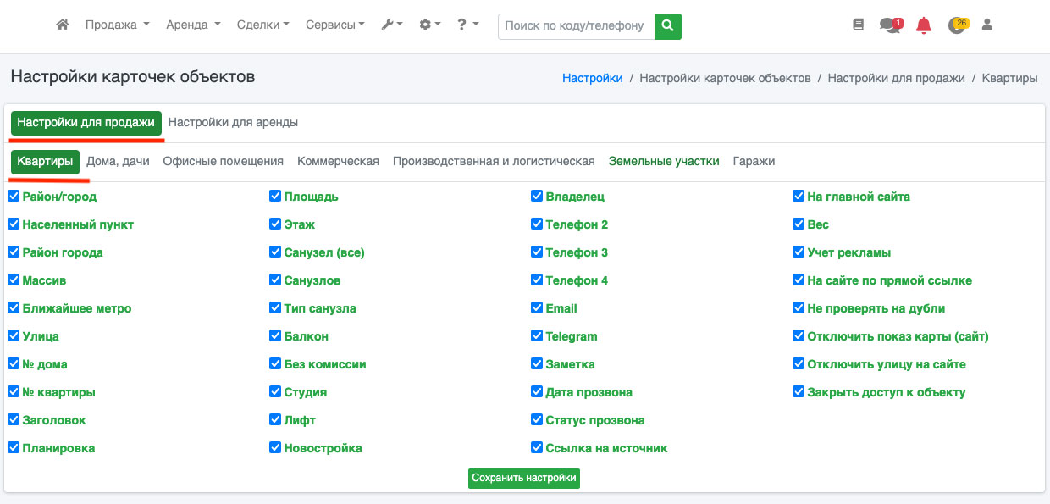This screenshot has height=504, width=1050.
Task: Uncheck the Ближайшее метро checkbox
Action: click(14, 308)
